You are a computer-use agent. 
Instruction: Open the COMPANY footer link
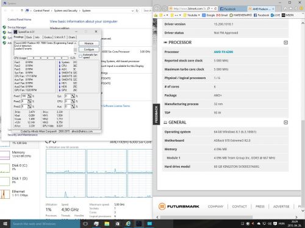point(215,207)
